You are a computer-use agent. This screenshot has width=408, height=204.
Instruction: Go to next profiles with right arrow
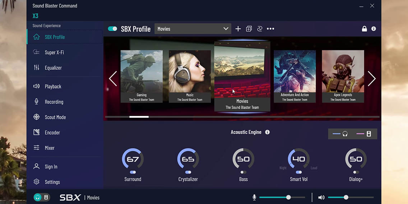[x=372, y=79]
